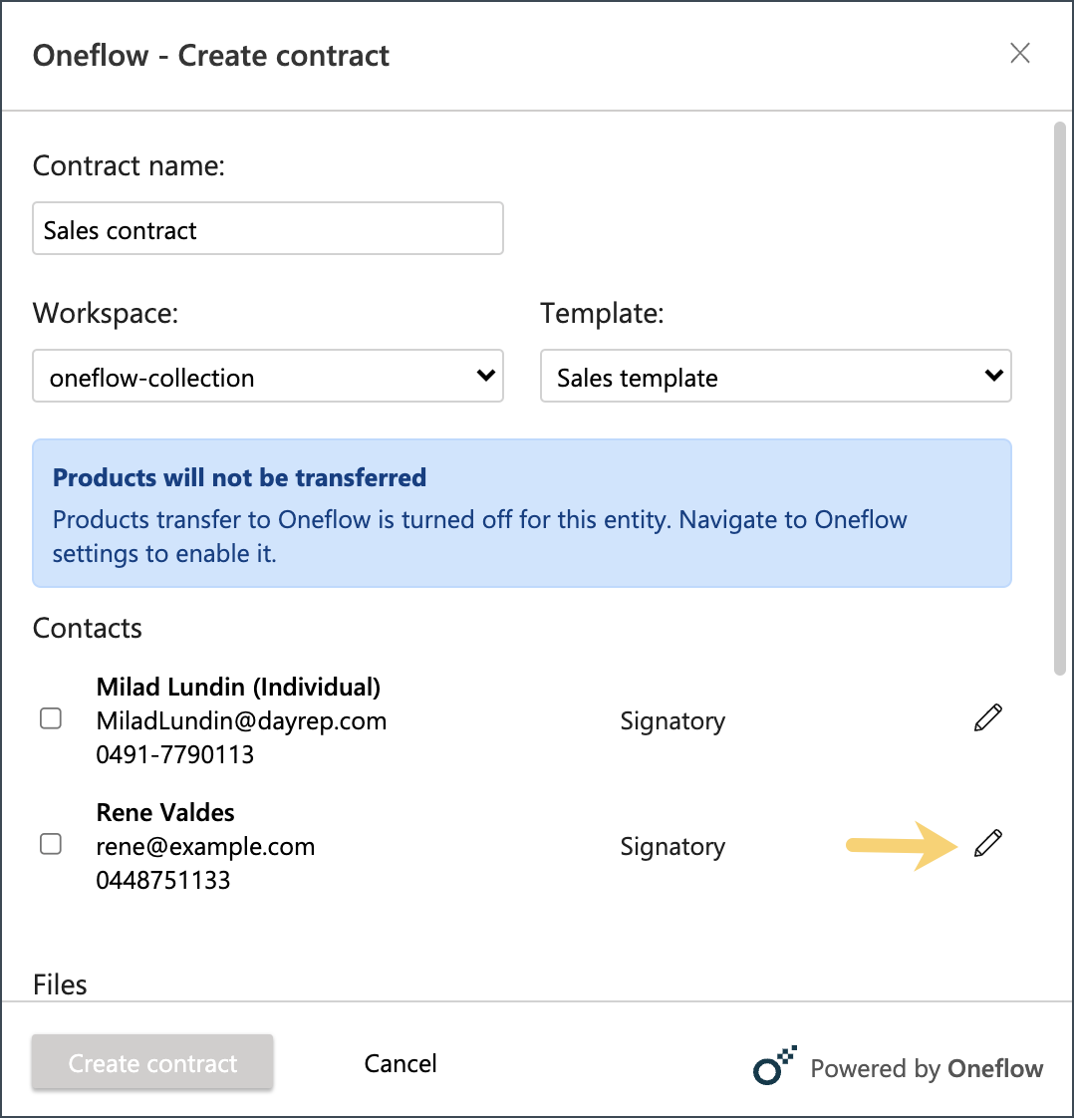The height and width of the screenshot is (1118, 1074).
Task: Click Products will not be transferred heading
Action: point(239,477)
